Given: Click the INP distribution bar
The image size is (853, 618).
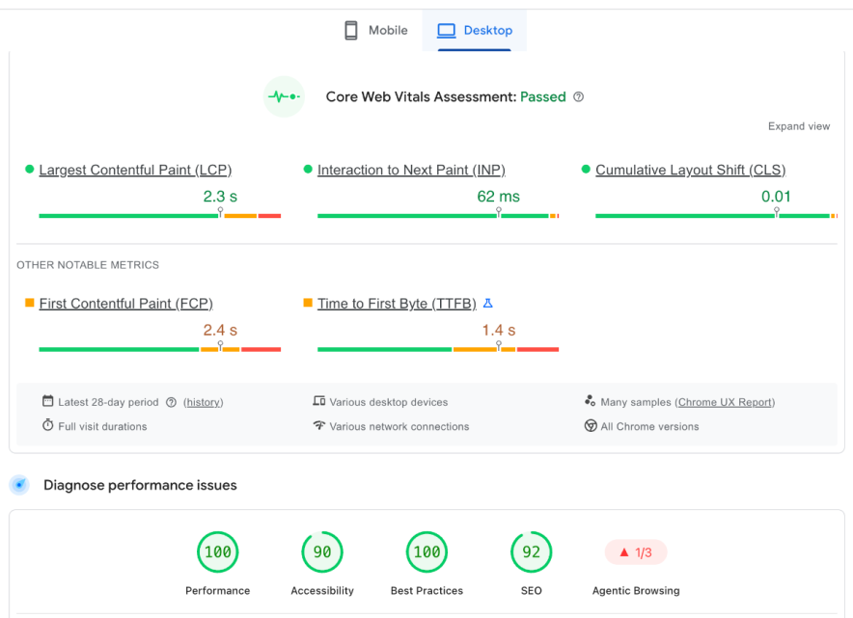Looking at the screenshot, I should (x=438, y=216).
